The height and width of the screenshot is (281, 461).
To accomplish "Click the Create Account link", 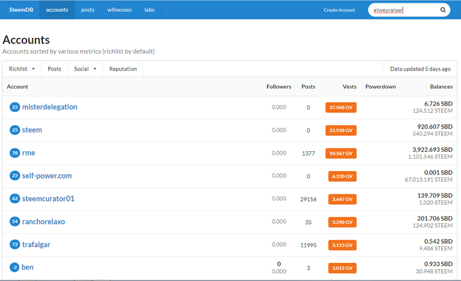I will 340,10.
